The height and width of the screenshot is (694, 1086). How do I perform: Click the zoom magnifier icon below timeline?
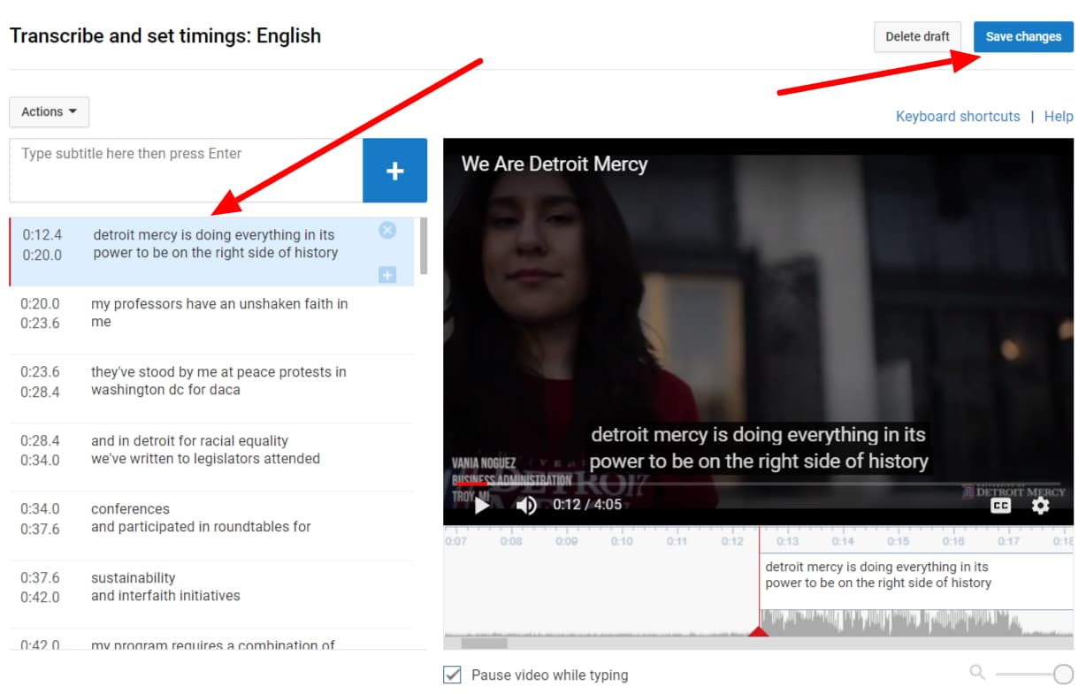click(x=977, y=673)
